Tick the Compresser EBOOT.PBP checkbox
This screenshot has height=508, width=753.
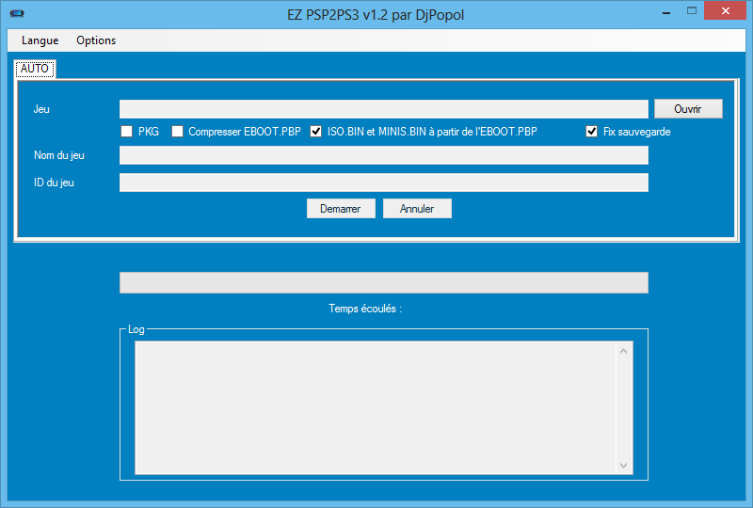[177, 132]
